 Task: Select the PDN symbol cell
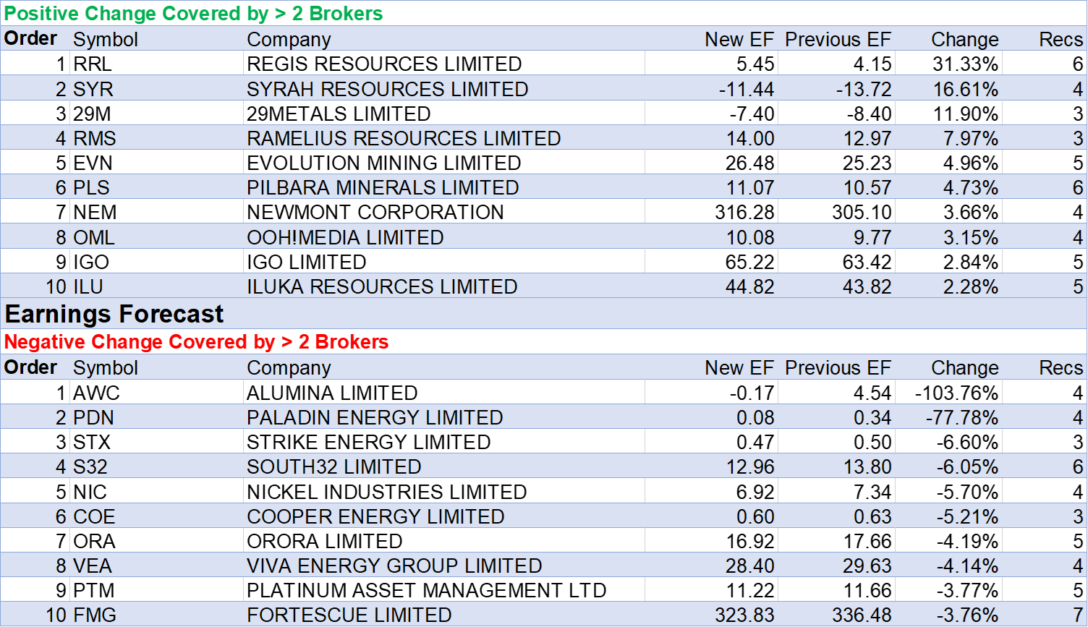pos(93,417)
